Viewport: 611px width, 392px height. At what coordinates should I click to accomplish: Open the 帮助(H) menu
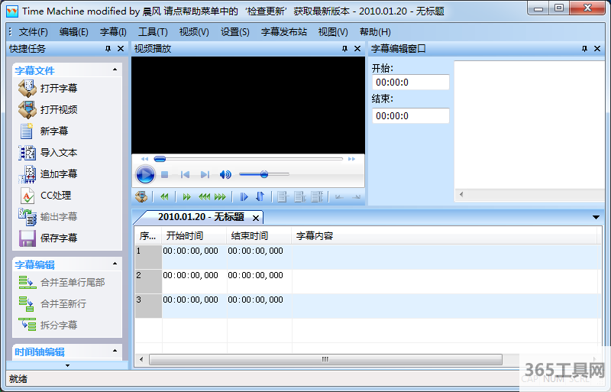tap(375, 32)
